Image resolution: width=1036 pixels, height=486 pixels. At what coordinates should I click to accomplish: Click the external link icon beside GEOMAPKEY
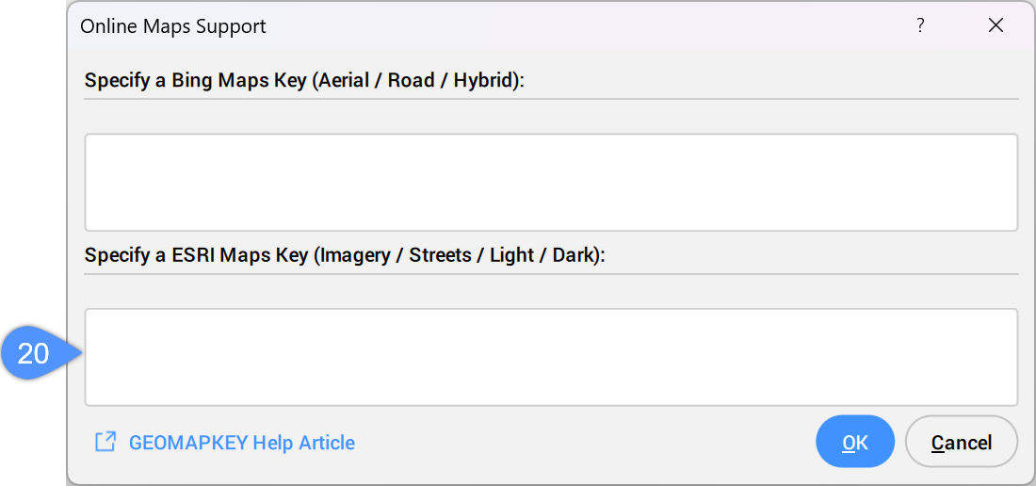click(105, 442)
